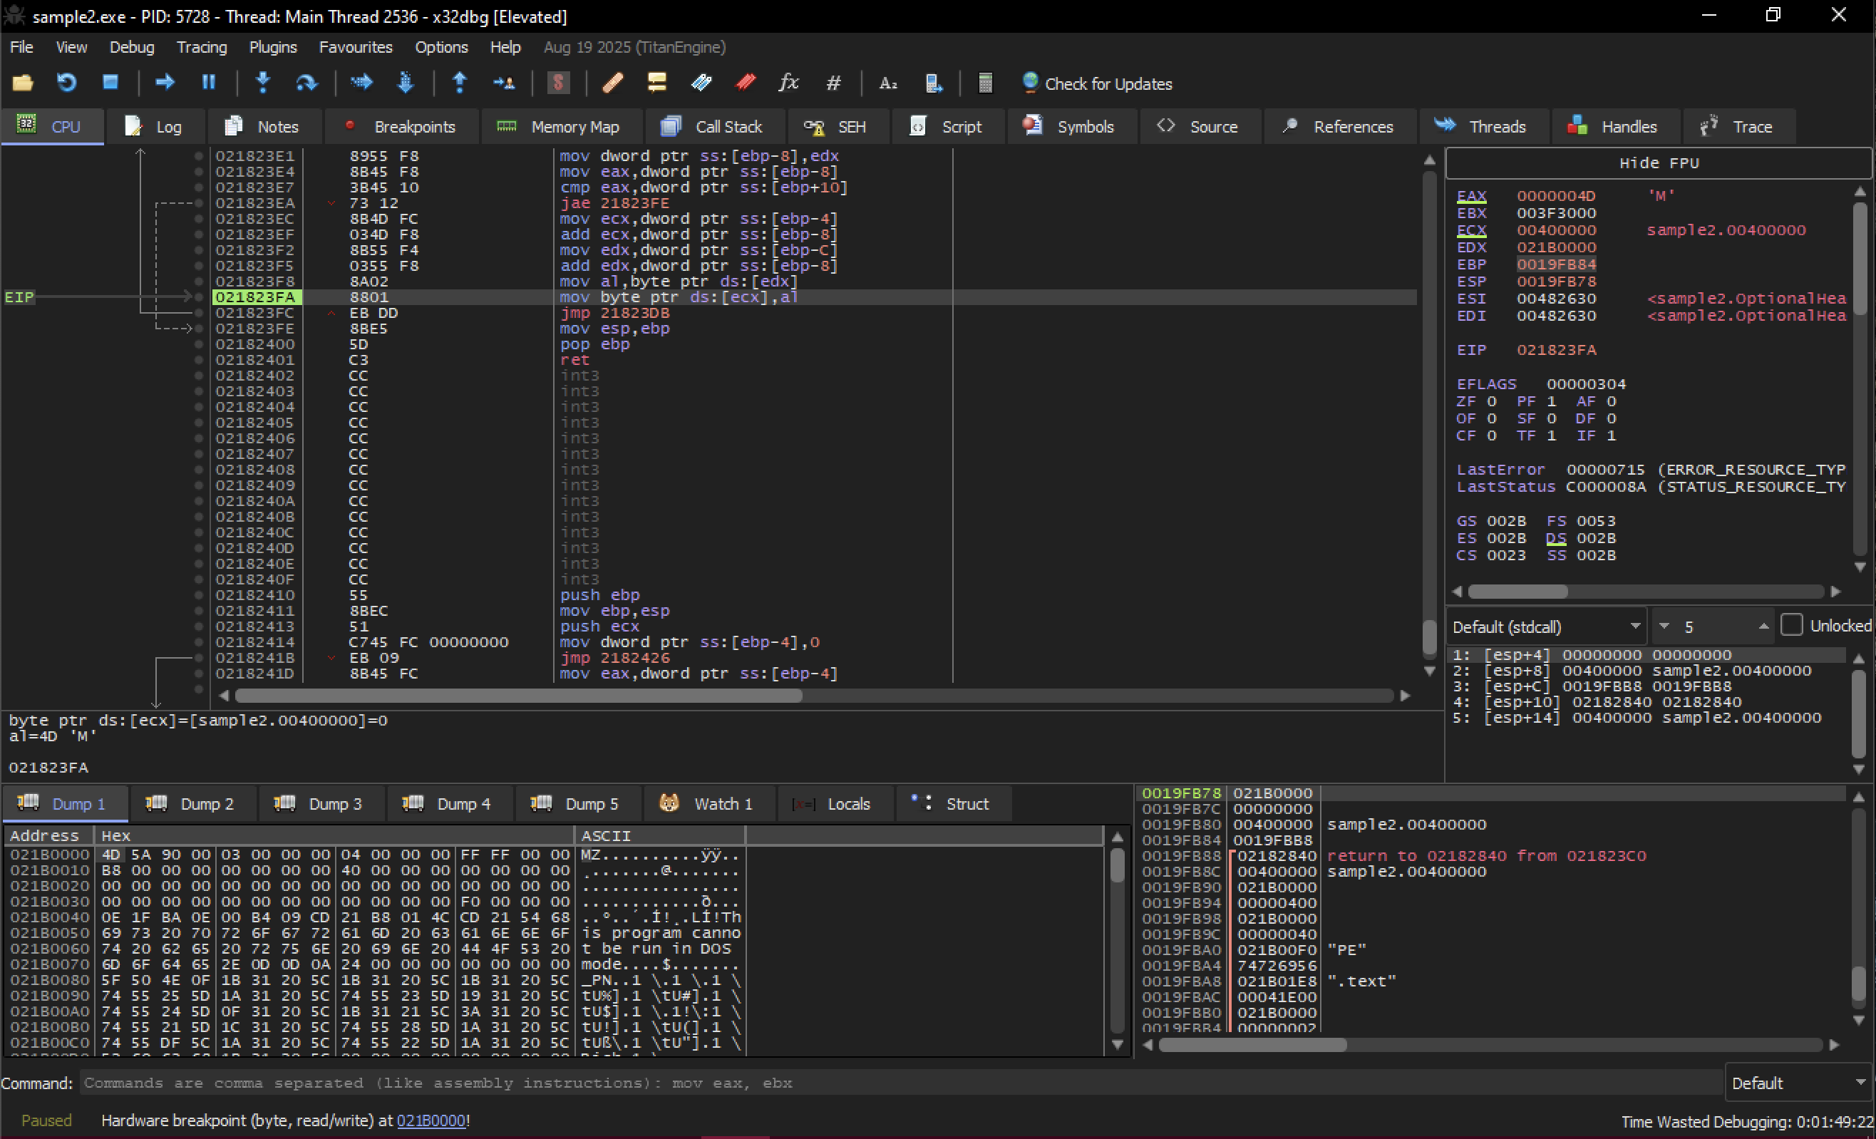Open Variables with the hash icon
Screen dimensions: 1876x1139
point(833,82)
